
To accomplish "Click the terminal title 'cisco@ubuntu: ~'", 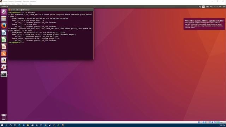I will pyautogui.click(x=23, y=10).
